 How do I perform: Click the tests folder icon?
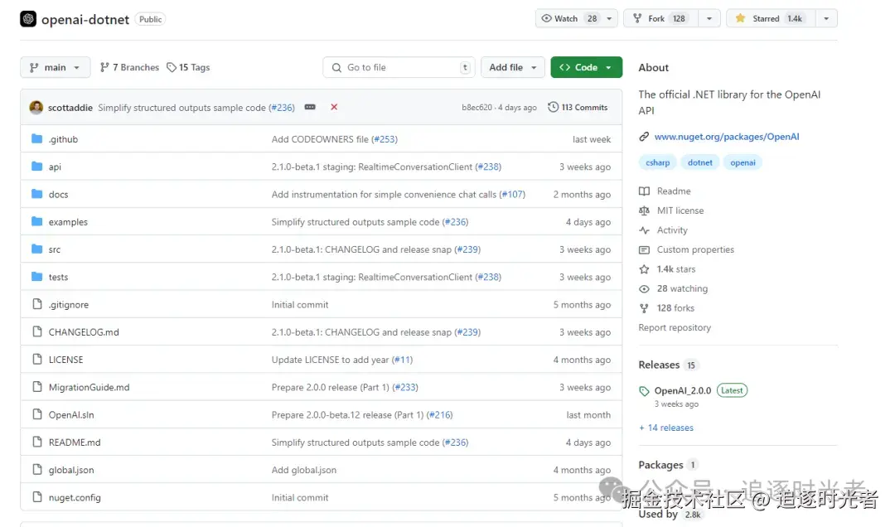[37, 277]
